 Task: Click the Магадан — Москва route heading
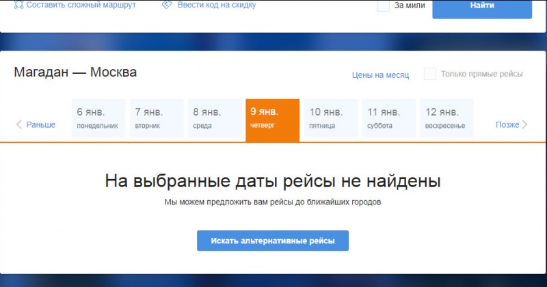(75, 72)
